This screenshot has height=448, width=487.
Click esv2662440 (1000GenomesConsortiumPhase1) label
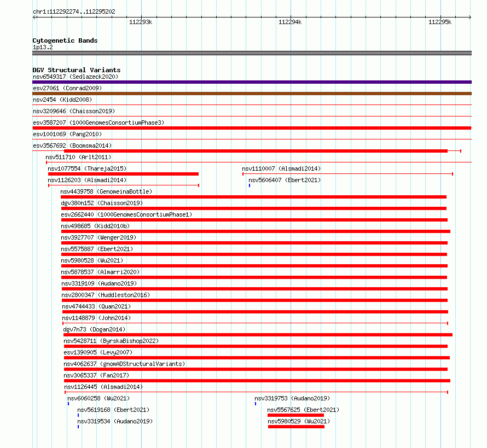[126, 214]
